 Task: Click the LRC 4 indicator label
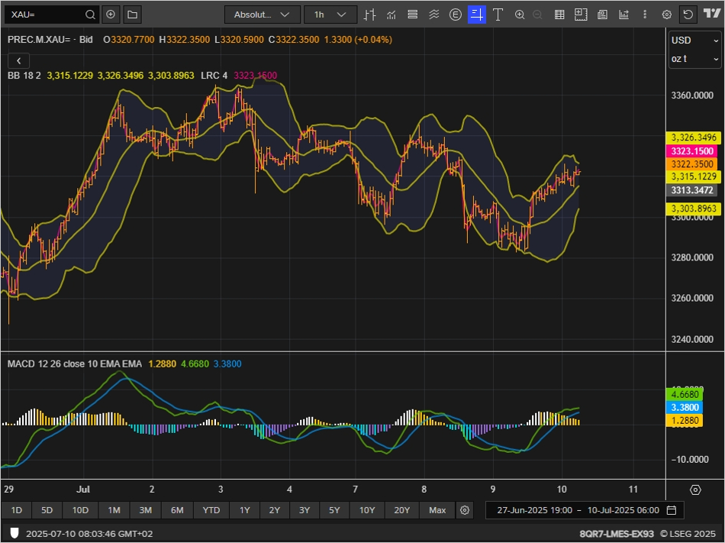point(214,76)
